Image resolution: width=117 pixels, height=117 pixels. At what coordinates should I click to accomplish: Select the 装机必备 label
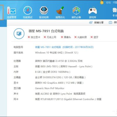pos(76,17)
